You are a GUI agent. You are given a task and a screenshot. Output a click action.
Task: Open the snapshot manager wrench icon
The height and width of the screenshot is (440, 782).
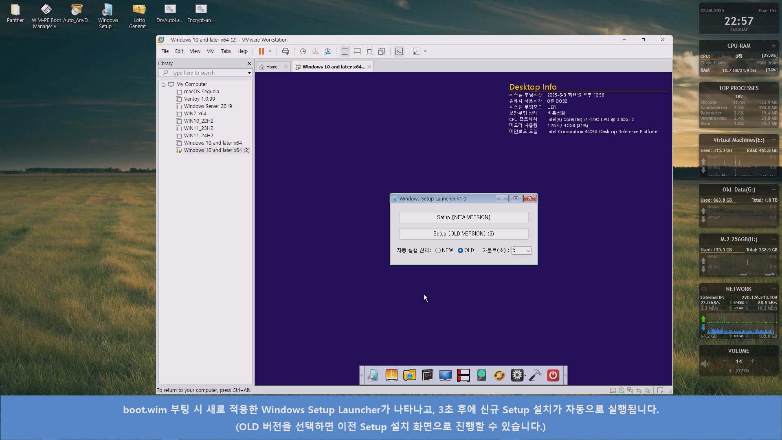pyautogui.click(x=327, y=51)
